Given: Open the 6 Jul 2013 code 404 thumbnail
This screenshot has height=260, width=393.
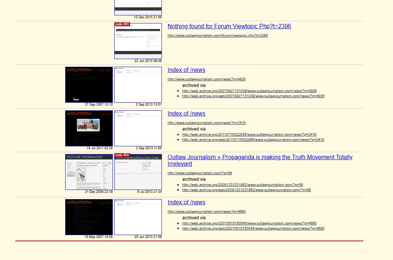Looking at the screenshot, I should coord(138,172).
